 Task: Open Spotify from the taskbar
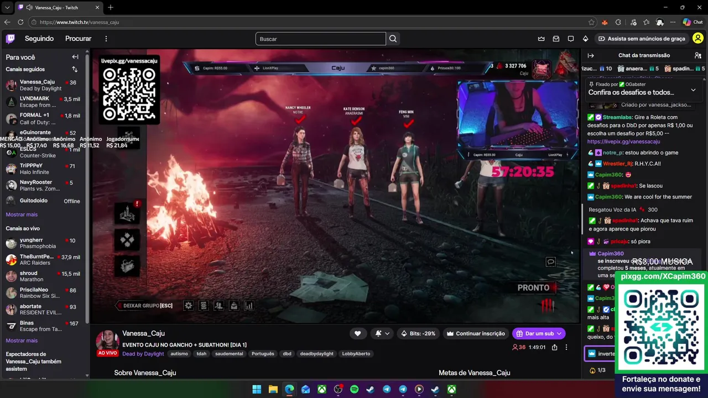(x=354, y=390)
